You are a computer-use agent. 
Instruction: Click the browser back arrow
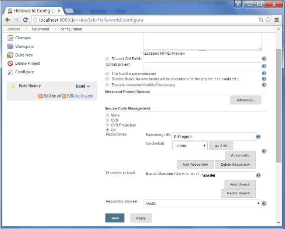click(8, 20)
